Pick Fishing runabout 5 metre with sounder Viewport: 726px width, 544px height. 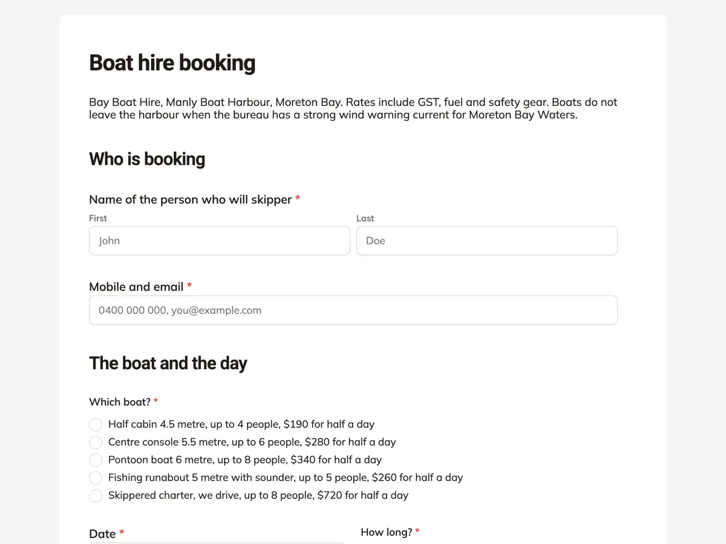(x=96, y=478)
